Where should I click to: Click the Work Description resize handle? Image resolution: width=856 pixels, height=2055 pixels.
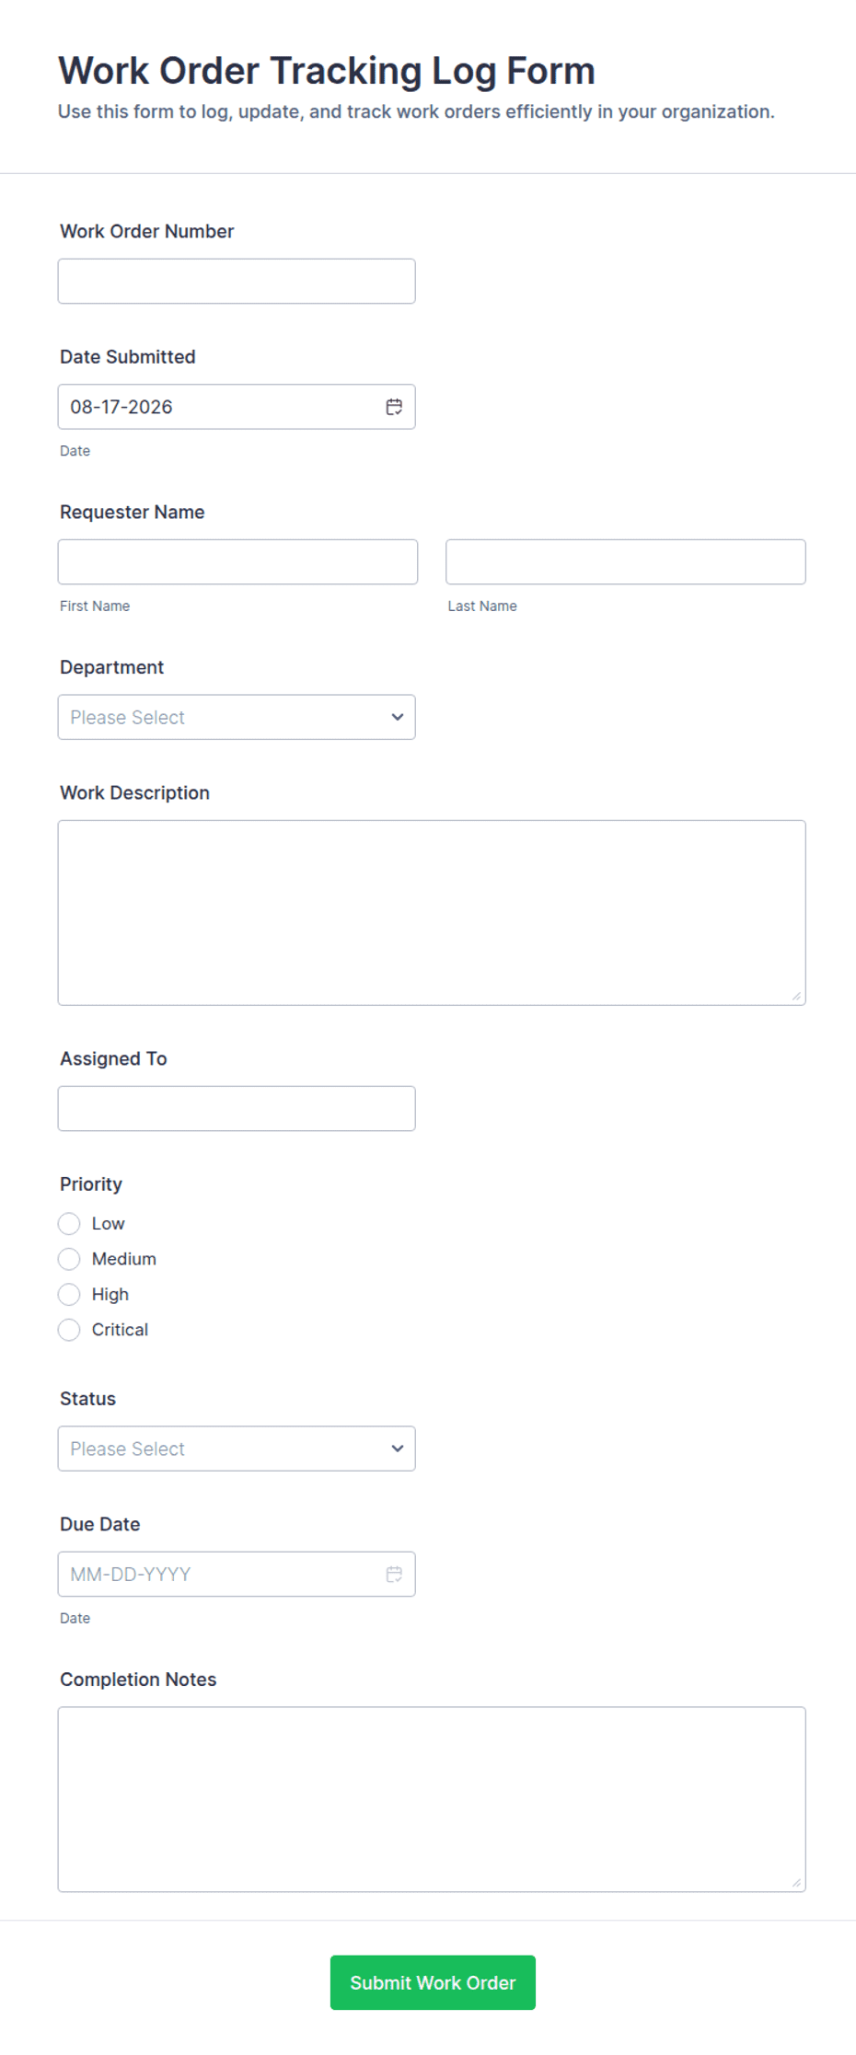coord(796,996)
